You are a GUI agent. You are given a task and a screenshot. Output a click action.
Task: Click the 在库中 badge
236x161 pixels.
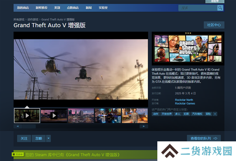tap(18, 154)
